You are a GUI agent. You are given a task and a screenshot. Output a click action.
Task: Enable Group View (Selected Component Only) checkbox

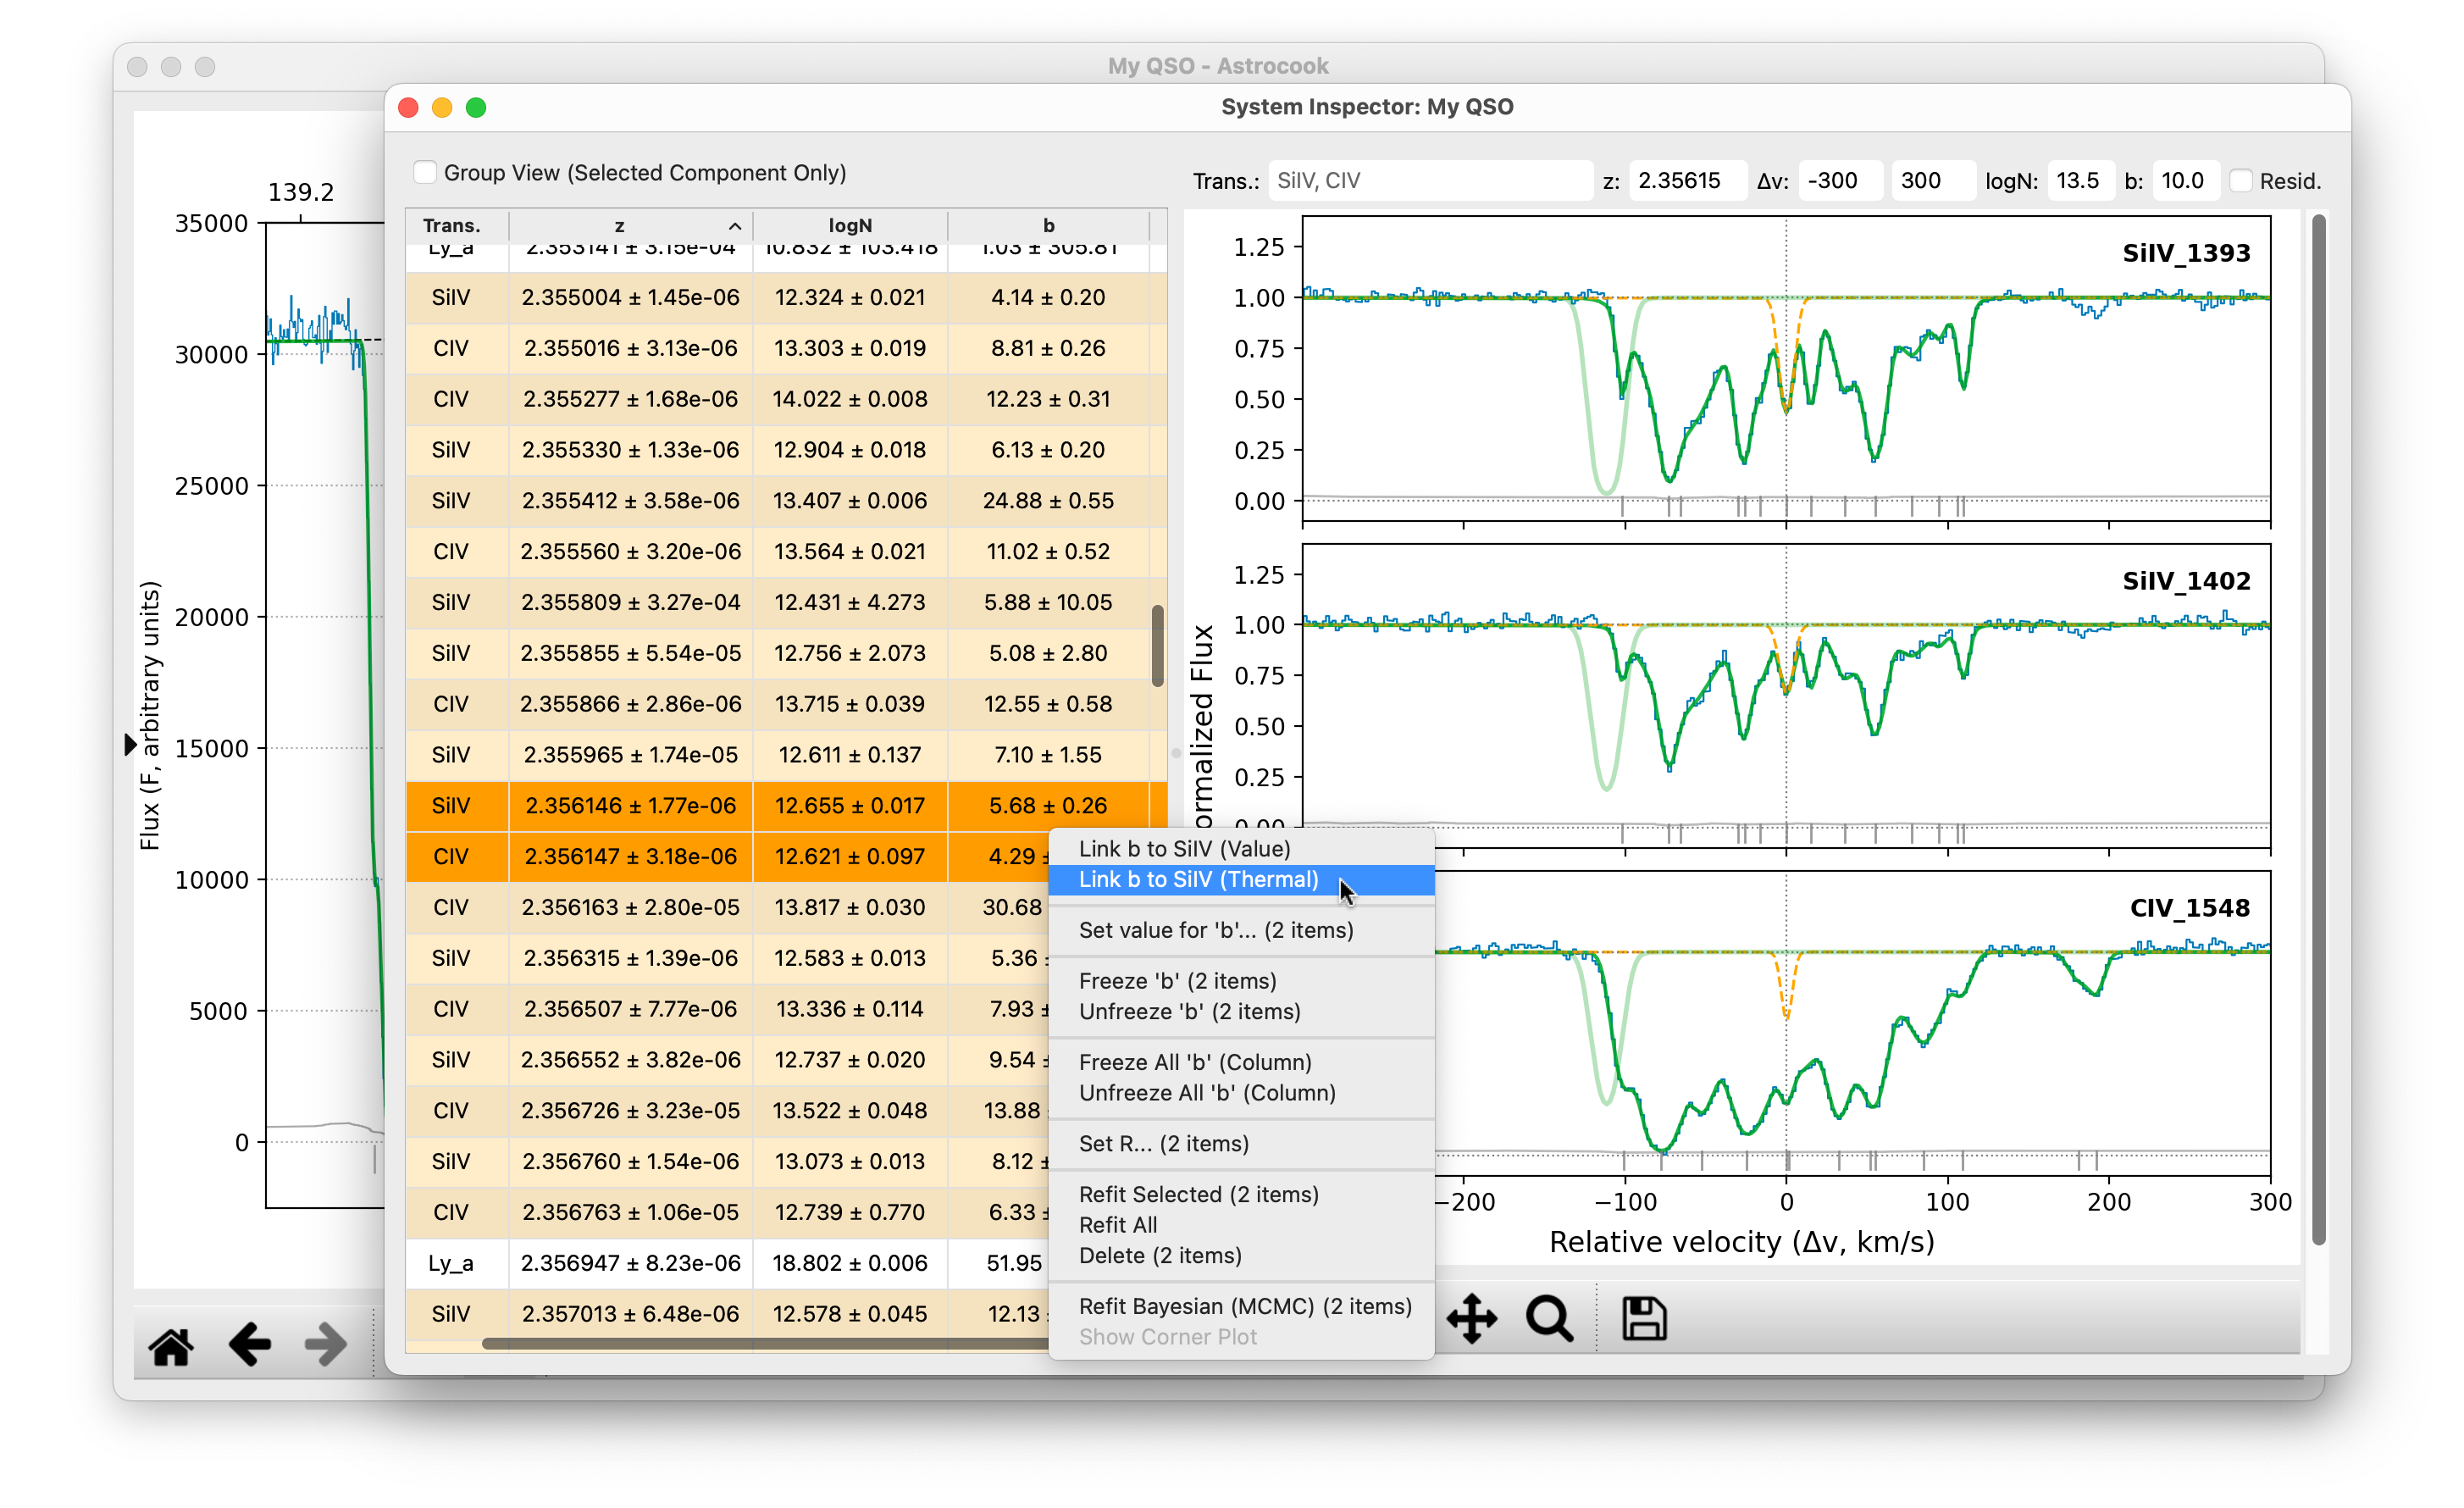pyautogui.click(x=425, y=172)
